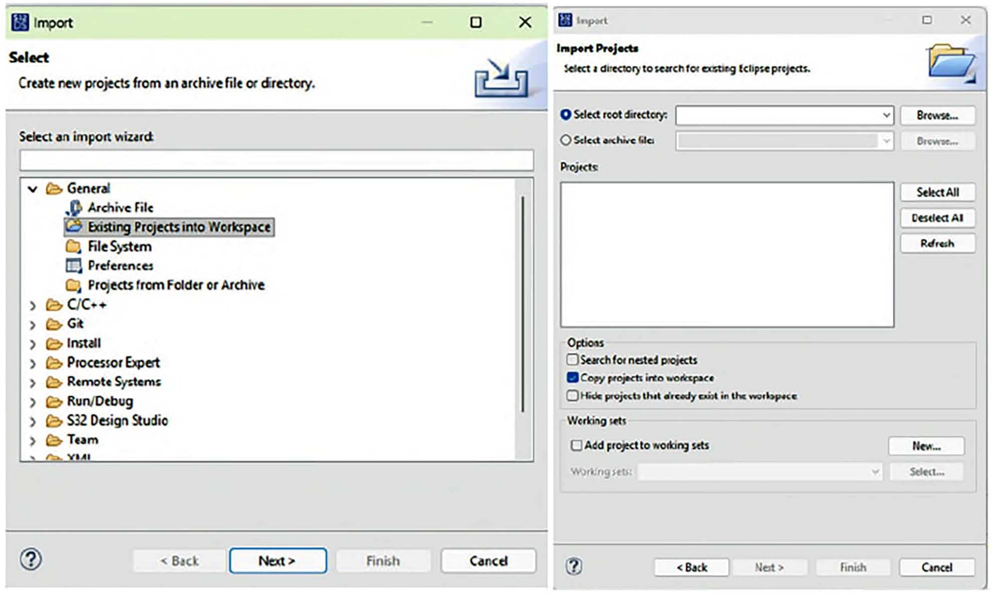The image size is (997, 612).
Task: Enable Hide projects that already exist in workspace
Action: tap(572, 395)
